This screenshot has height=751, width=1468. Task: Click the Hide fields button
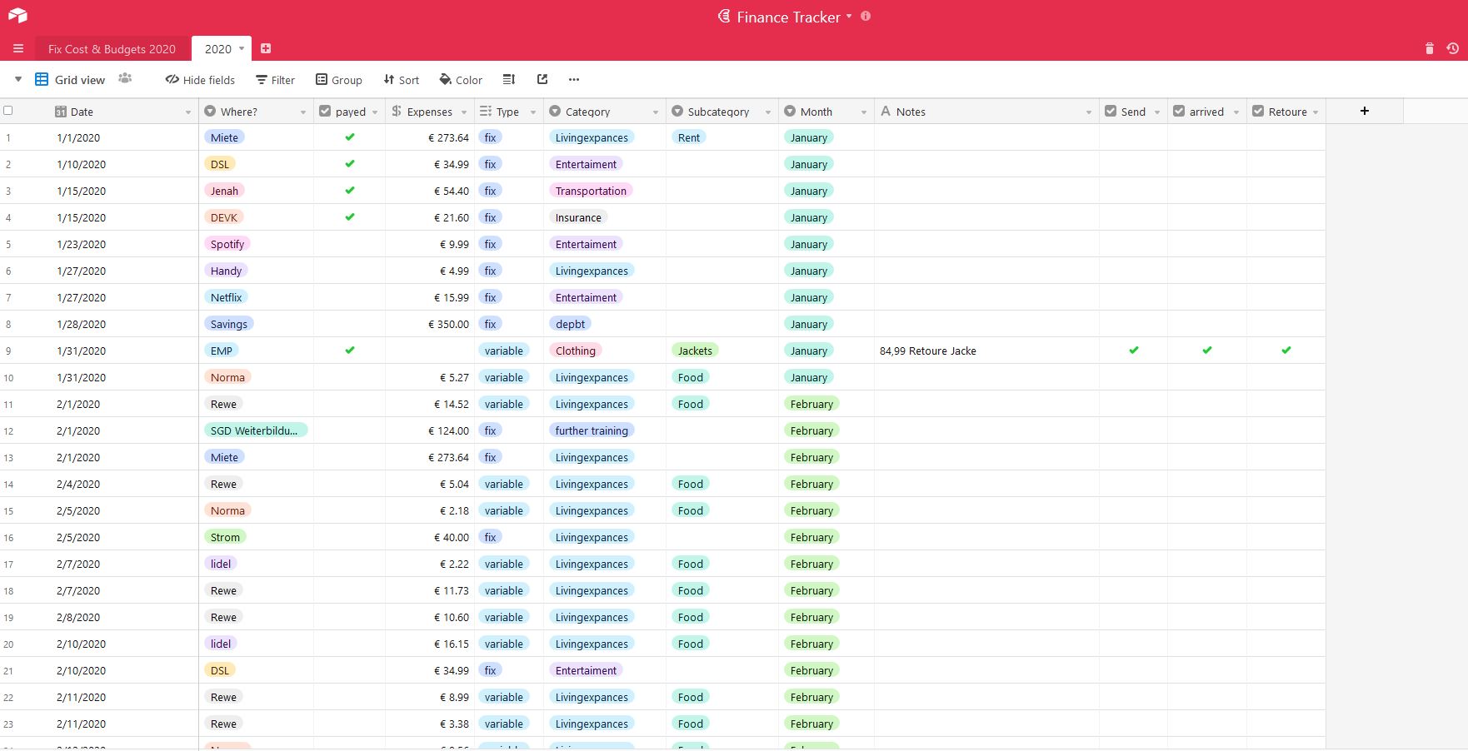200,80
